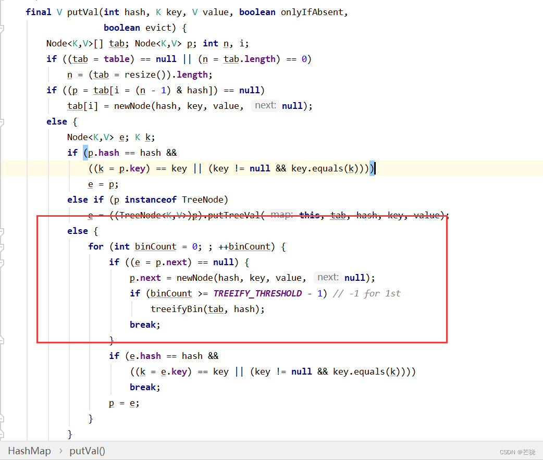The width and height of the screenshot is (543, 460).
Task: Click 'p.key' on highlighted line
Action: pyautogui.click(x=132, y=169)
